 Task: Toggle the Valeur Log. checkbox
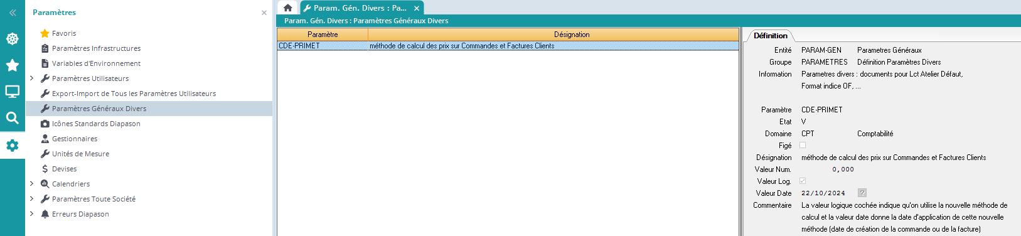[803, 181]
